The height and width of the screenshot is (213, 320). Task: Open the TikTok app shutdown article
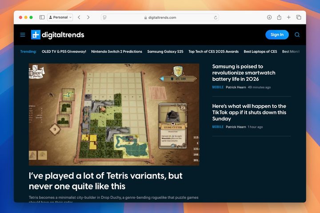pos(249,112)
